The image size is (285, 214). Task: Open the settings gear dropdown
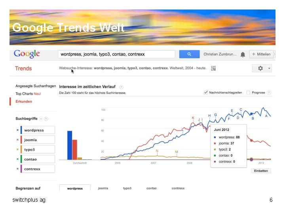[262, 68]
